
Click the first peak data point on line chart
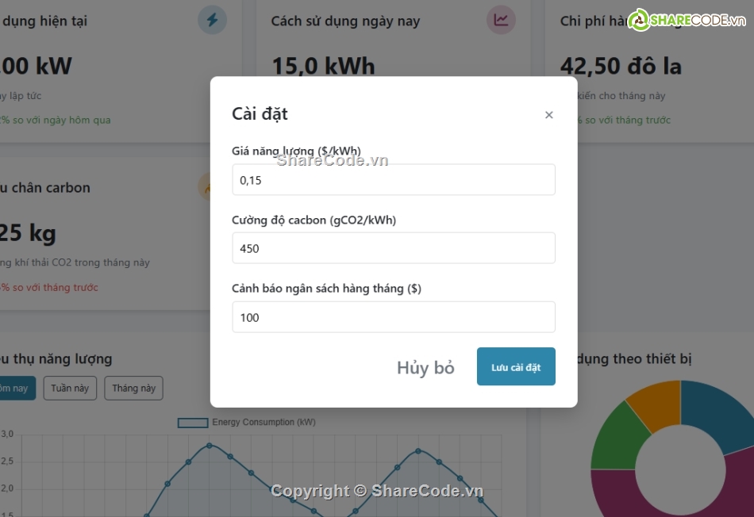210,445
